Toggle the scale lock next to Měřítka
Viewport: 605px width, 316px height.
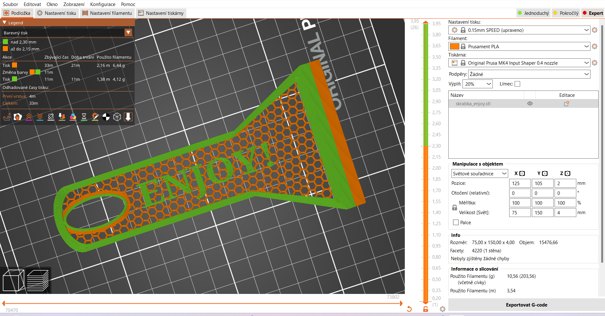455,208
